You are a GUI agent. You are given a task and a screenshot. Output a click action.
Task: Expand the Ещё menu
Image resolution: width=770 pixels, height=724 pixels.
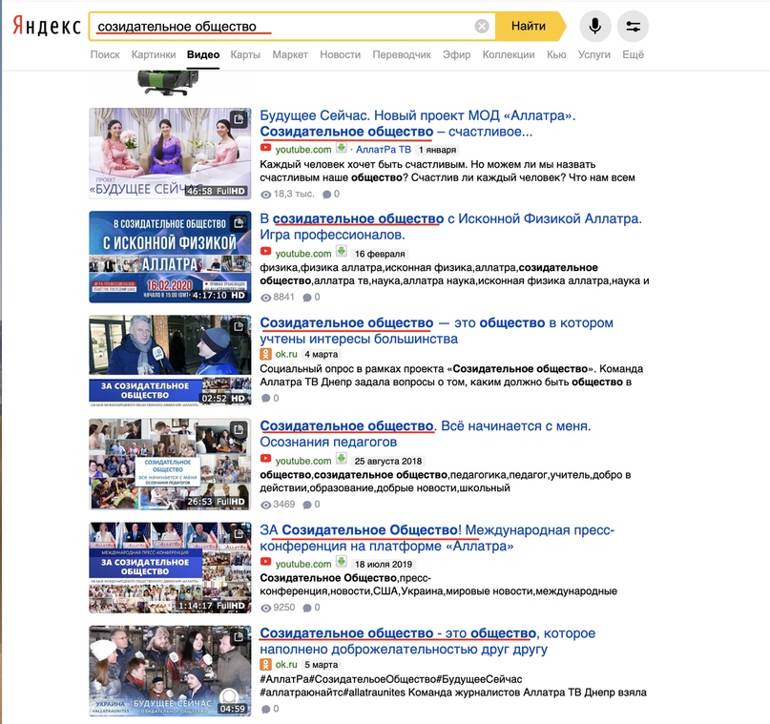coord(633,54)
